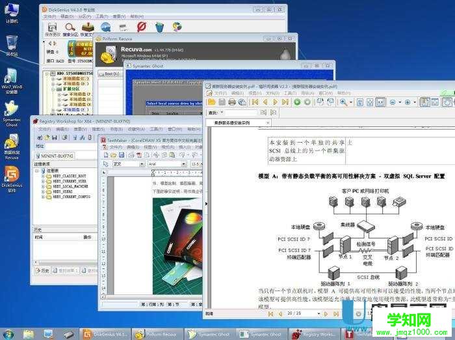Open the 搜索(S) menu in Registry Workshop

click(x=98, y=129)
